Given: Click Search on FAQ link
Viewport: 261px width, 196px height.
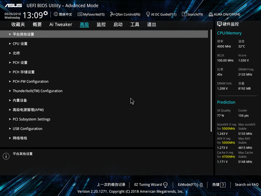Looking at the screenshot, I should (246, 185).
